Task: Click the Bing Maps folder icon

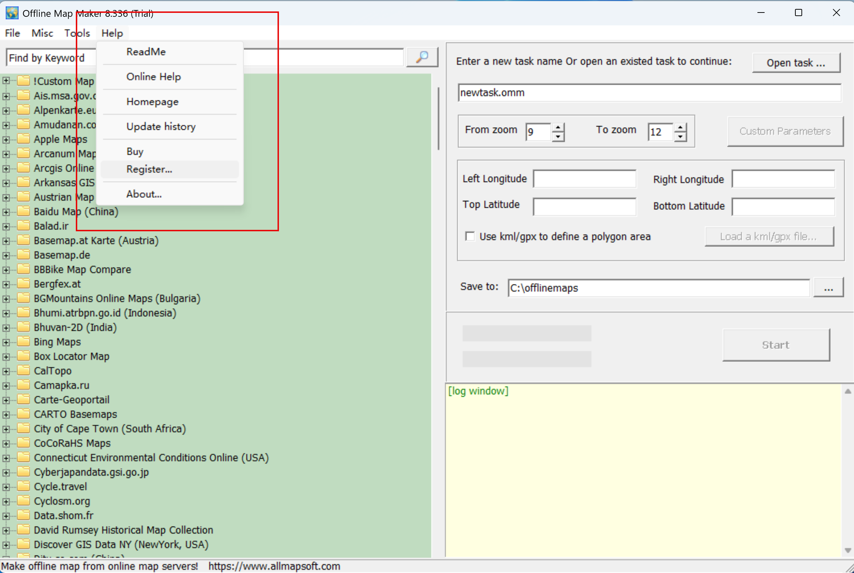Action: tap(23, 342)
